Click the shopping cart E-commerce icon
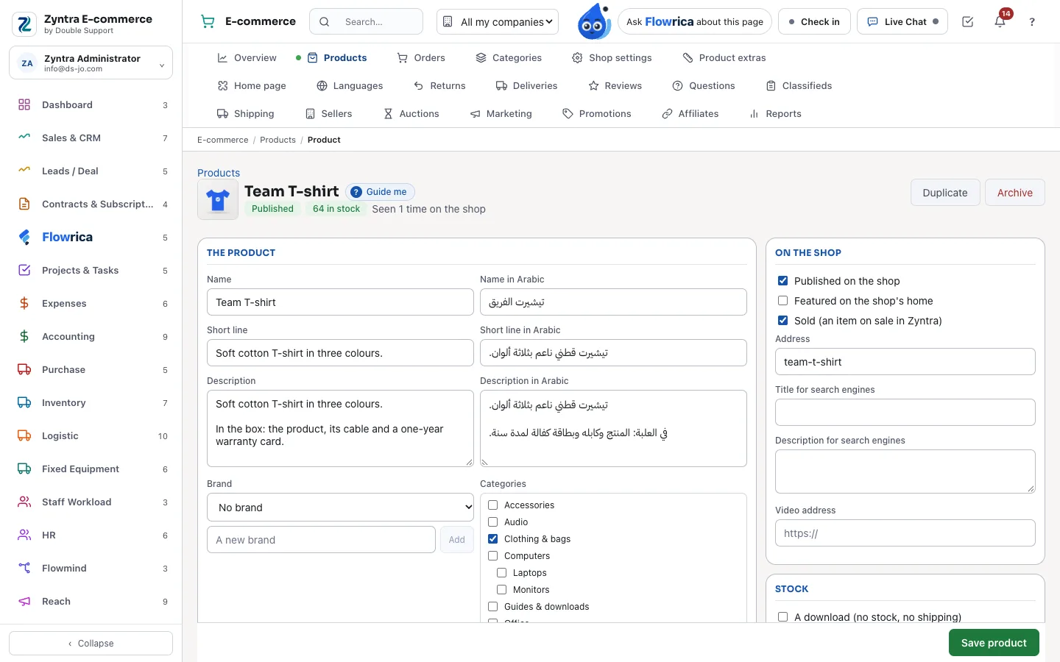1060x662 pixels. point(208,22)
